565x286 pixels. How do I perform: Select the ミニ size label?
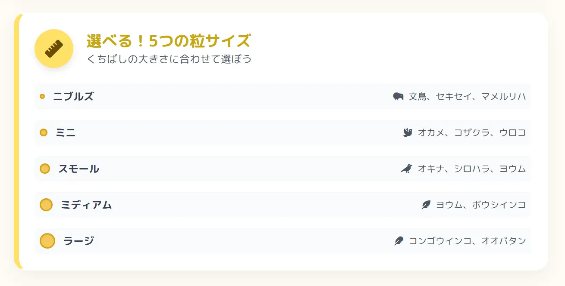pyautogui.click(x=66, y=132)
